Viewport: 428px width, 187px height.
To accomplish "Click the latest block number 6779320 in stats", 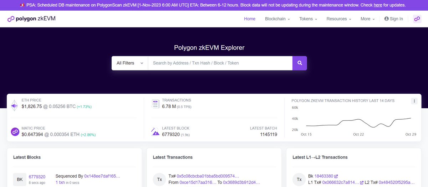I will pos(170,135).
